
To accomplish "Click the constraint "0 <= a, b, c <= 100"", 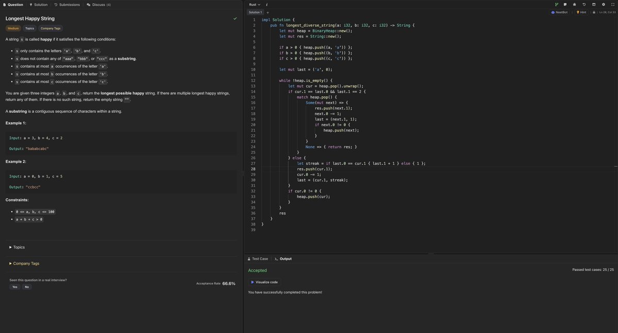I will [x=35, y=212].
